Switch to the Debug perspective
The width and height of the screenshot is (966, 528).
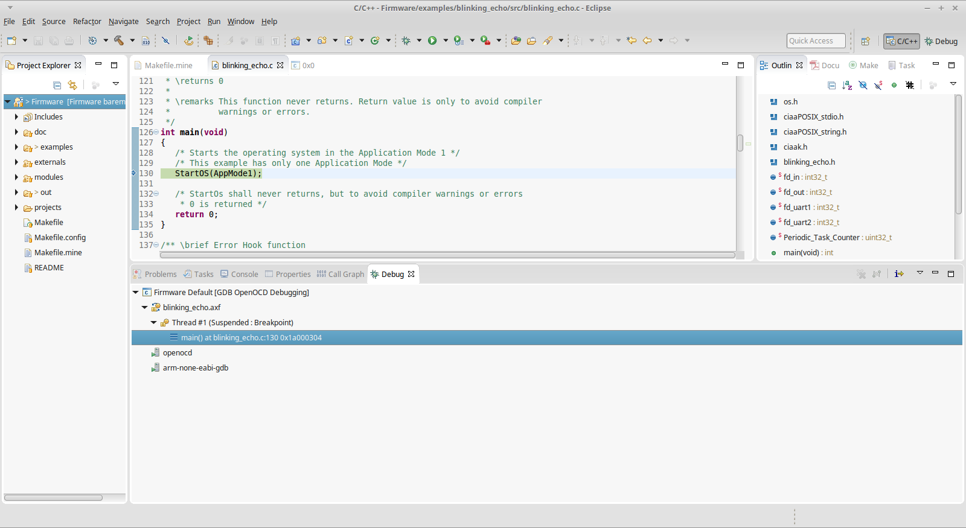[941, 41]
